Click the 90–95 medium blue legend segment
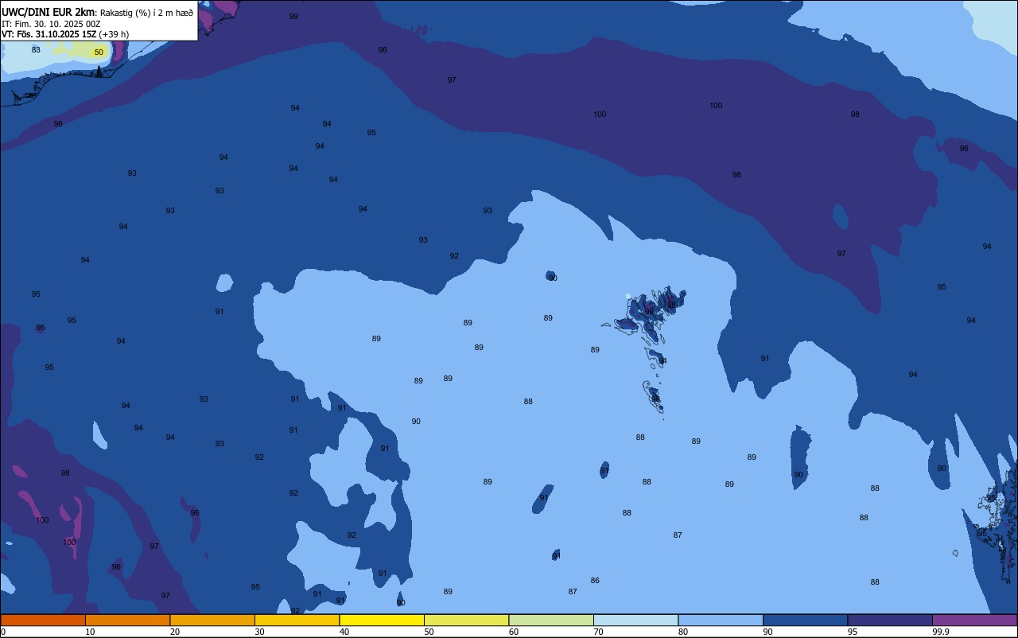1018x638 pixels. coord(805,620)
